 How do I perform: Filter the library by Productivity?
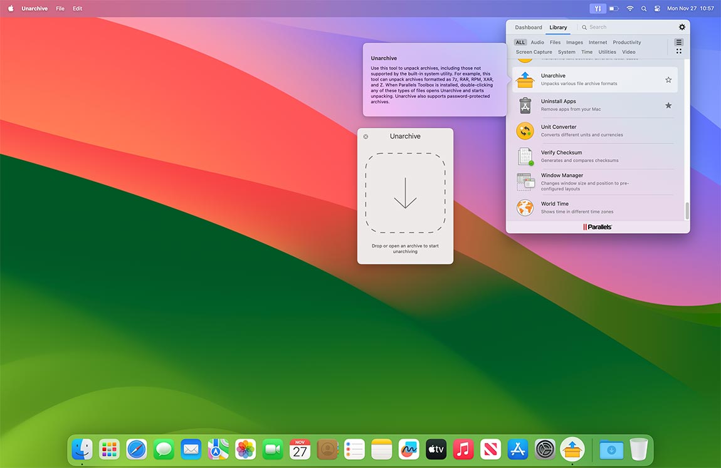coord(626,43)
